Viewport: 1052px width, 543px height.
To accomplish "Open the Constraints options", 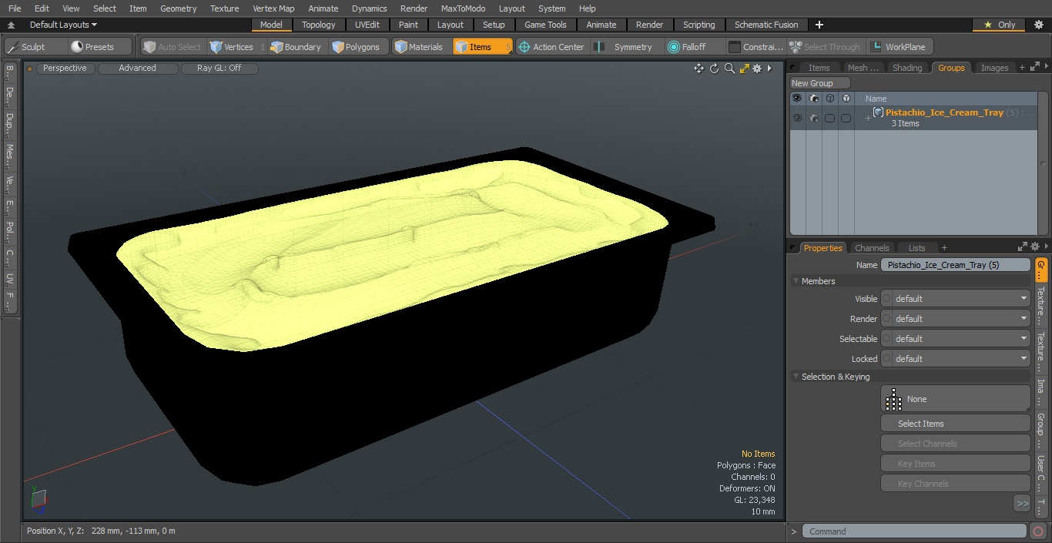I will tap(756, 47).
